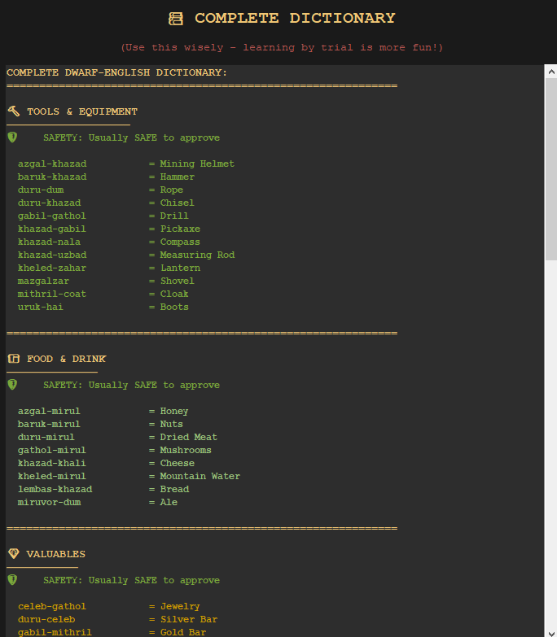Click the word kheled-zahar
Viewport: 557px width, 637px height.
(x=52, y=268)
